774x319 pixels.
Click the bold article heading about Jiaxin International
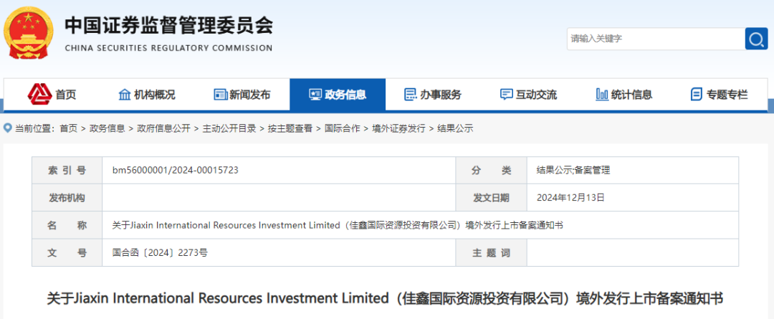click(385, 299)
